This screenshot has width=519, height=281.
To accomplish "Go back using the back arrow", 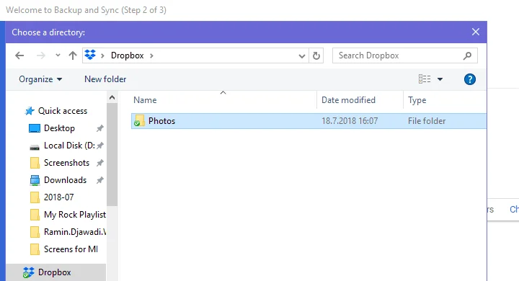I will [x=19, y=55].
